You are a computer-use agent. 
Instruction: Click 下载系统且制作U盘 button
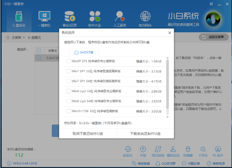click(145, 134)
